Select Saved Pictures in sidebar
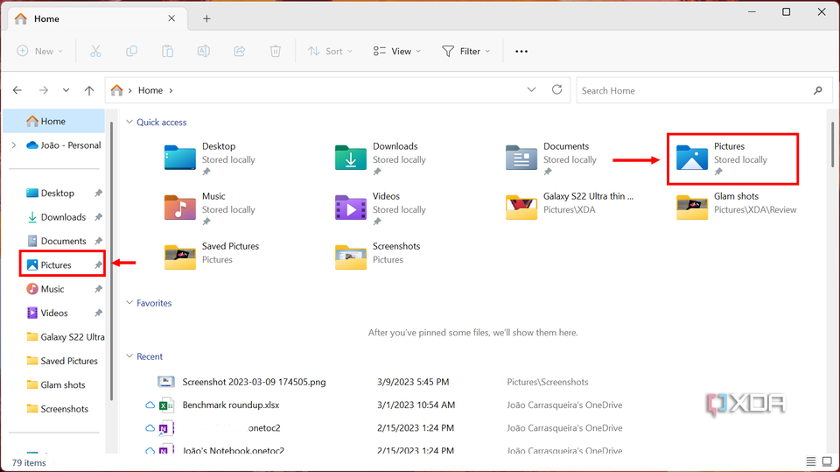This screenshot has height=472, width=840. coord(62,361)
